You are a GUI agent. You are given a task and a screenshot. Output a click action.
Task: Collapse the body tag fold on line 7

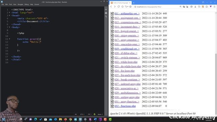tap(9, 27)
